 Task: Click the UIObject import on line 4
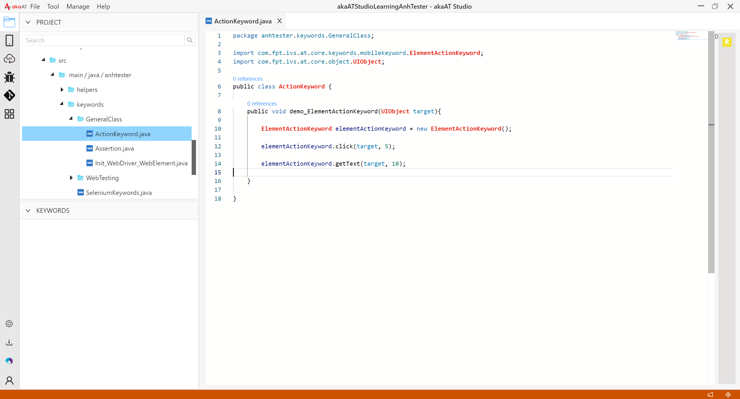point(367,62)
